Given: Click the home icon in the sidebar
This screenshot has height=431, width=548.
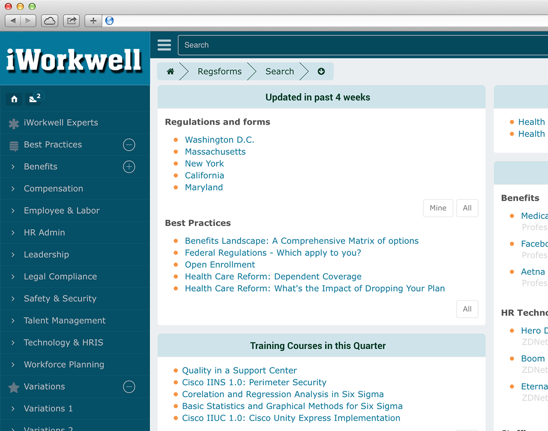Looking at the screenshot, I should (x=14, y=99).
